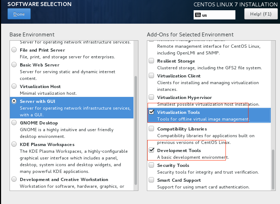Open the us keyboard layout selector
The width and height of the screenshot is (280, 204).
(x=214, y=15)
